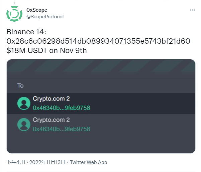Viewport: 201px width, 172px height.
Task: Open the tweet's three-dot more menu
Action: point(192,10)
